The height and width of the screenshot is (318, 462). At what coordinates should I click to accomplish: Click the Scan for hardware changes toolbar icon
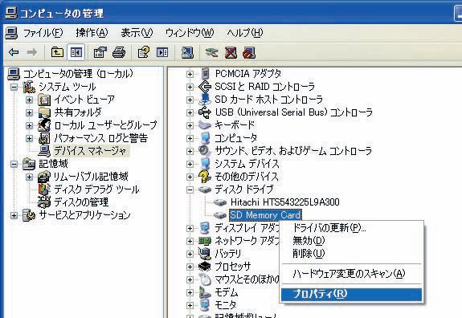pos(188,53)
